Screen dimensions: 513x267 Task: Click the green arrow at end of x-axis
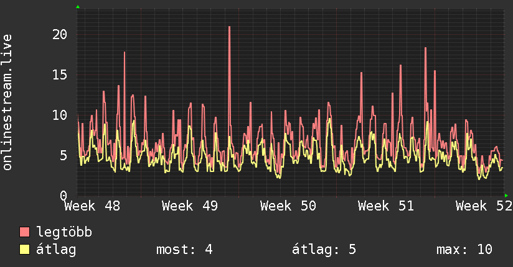506,196
